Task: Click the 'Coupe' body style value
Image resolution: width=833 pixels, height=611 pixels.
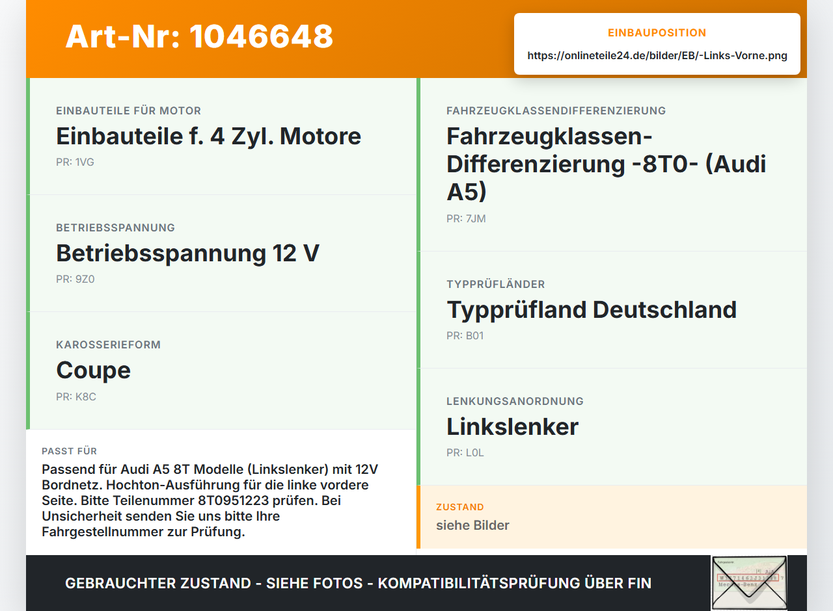Action: point(93,370)
